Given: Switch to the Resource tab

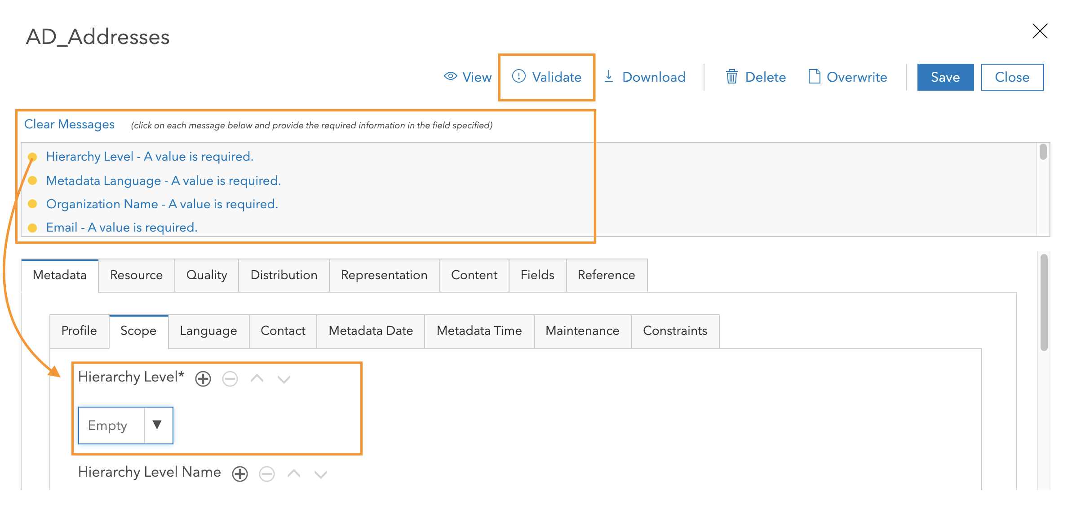Looking at the screenshot, I should coord(136,275).
